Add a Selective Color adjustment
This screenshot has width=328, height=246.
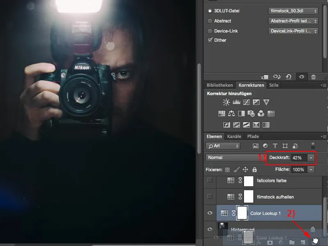(x=256, y=125)
